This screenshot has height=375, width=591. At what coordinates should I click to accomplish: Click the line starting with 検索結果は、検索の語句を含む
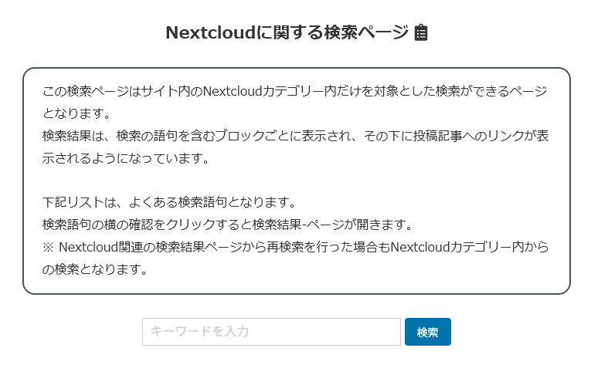pos(295,137)
